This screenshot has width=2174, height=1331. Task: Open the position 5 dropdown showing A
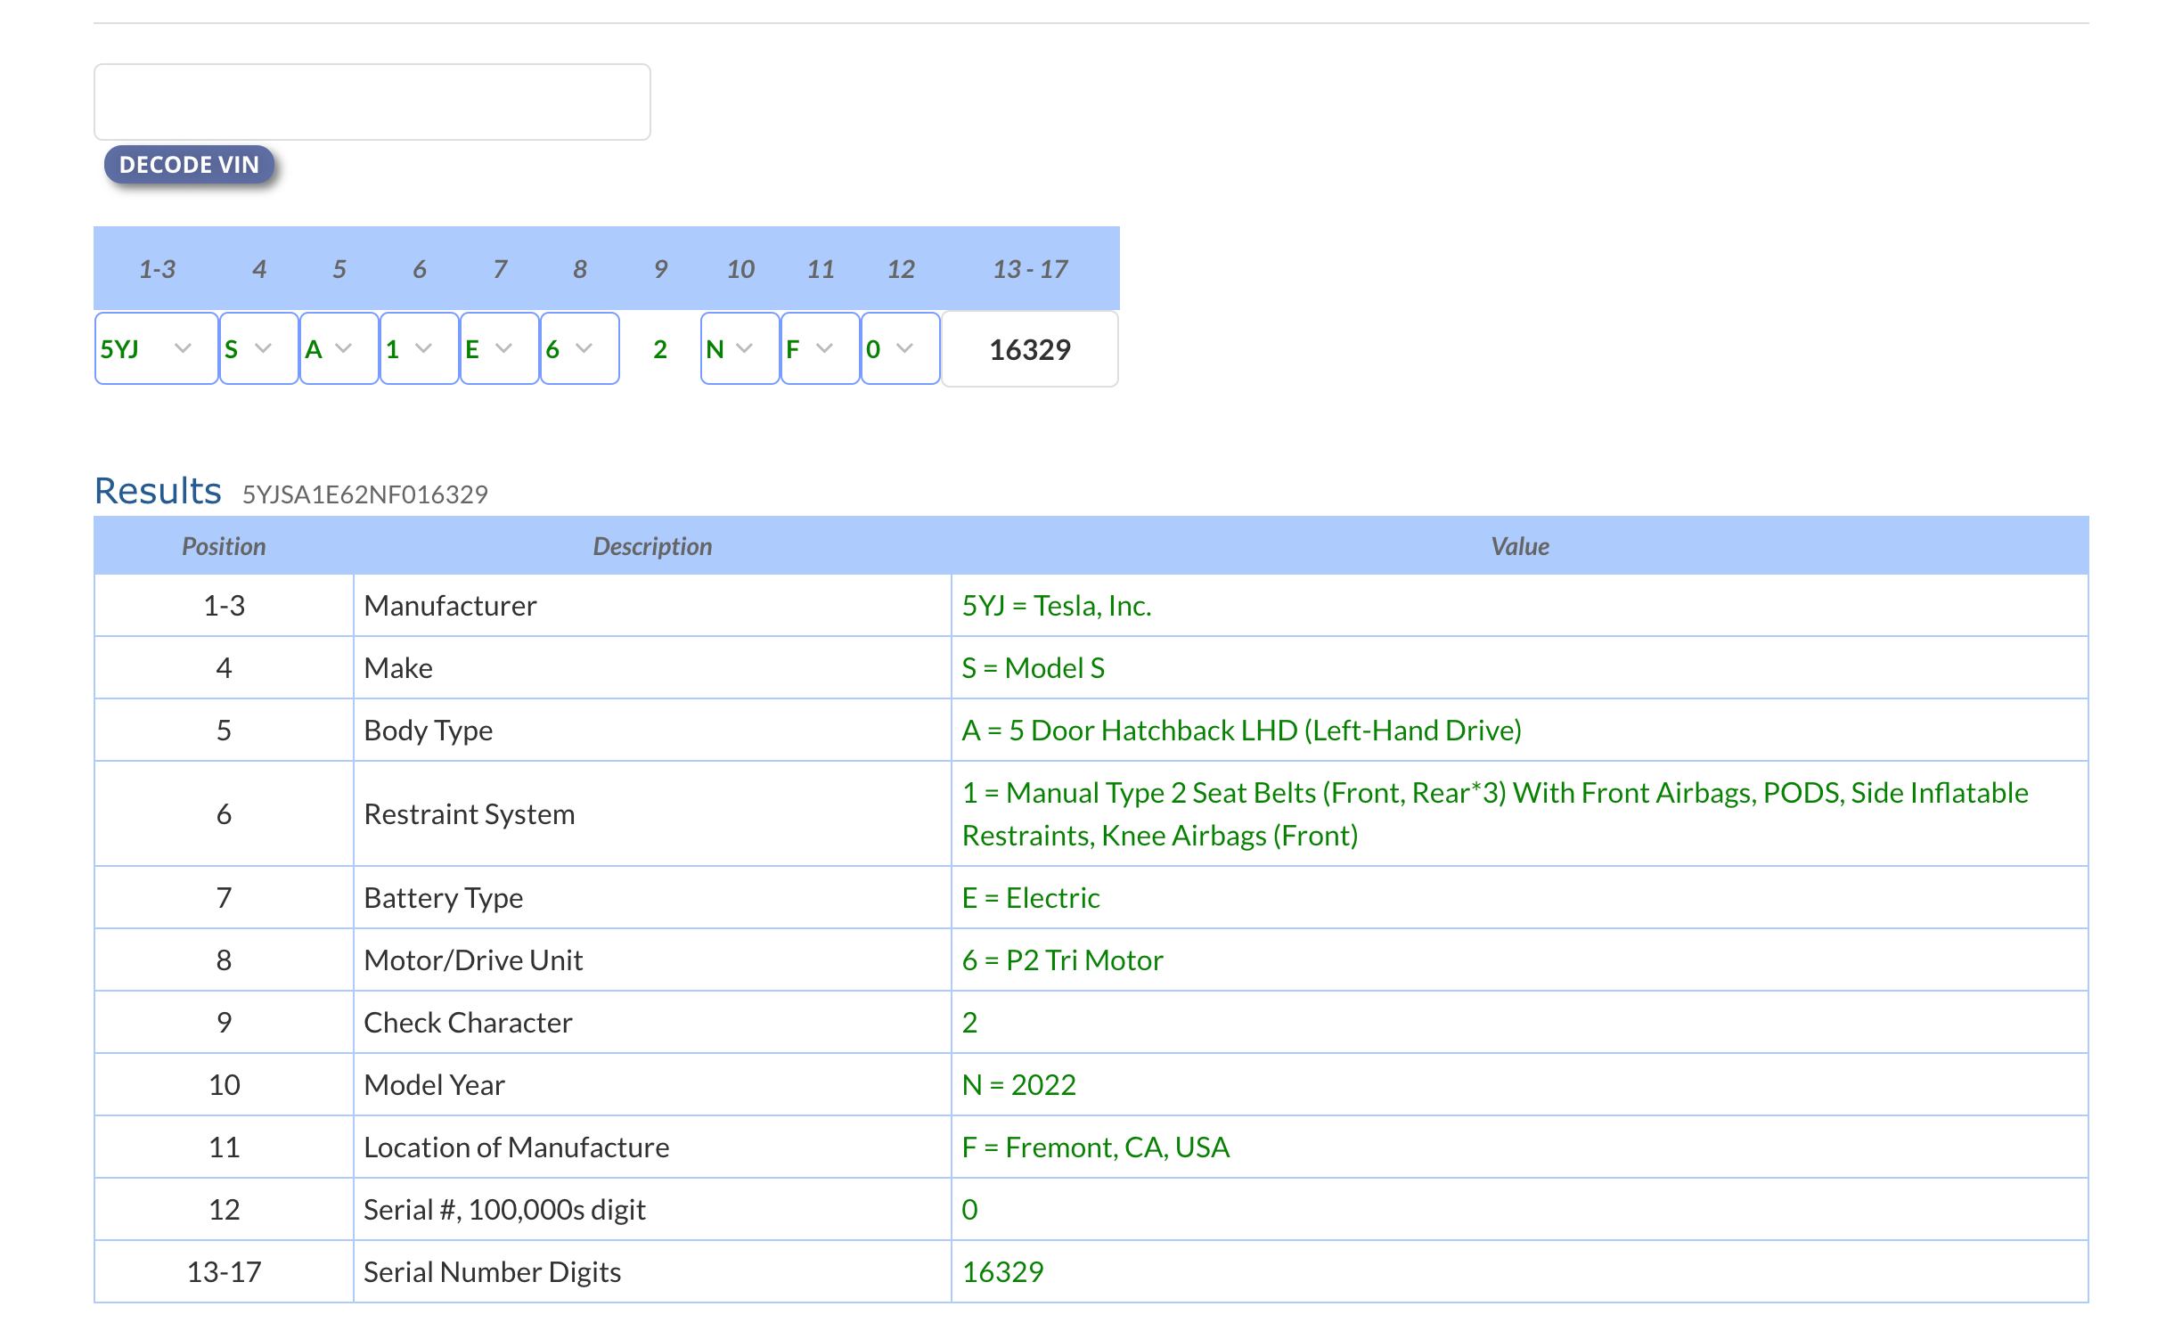(x=339, y=348)
